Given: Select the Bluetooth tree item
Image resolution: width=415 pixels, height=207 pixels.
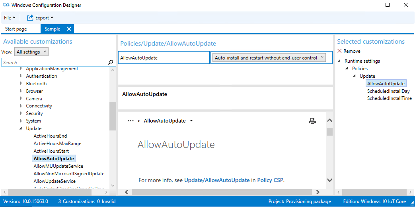Looking at the screenshot, I should tap(36, 84).
